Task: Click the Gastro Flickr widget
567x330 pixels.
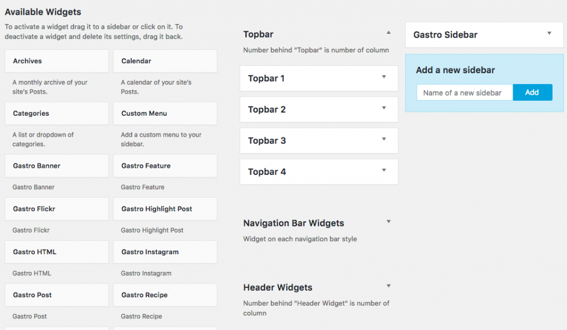Action: click(56, 209)
